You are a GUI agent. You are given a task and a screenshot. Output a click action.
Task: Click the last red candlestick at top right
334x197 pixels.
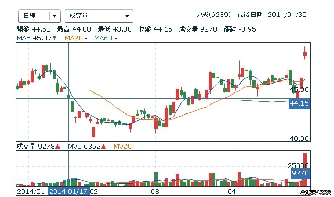(x=305, y=53)
